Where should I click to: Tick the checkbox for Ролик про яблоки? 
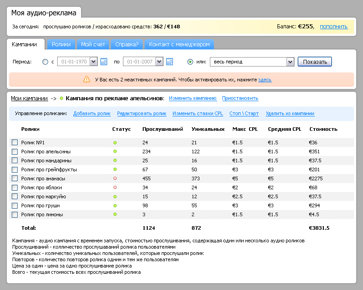coord(14,187)
